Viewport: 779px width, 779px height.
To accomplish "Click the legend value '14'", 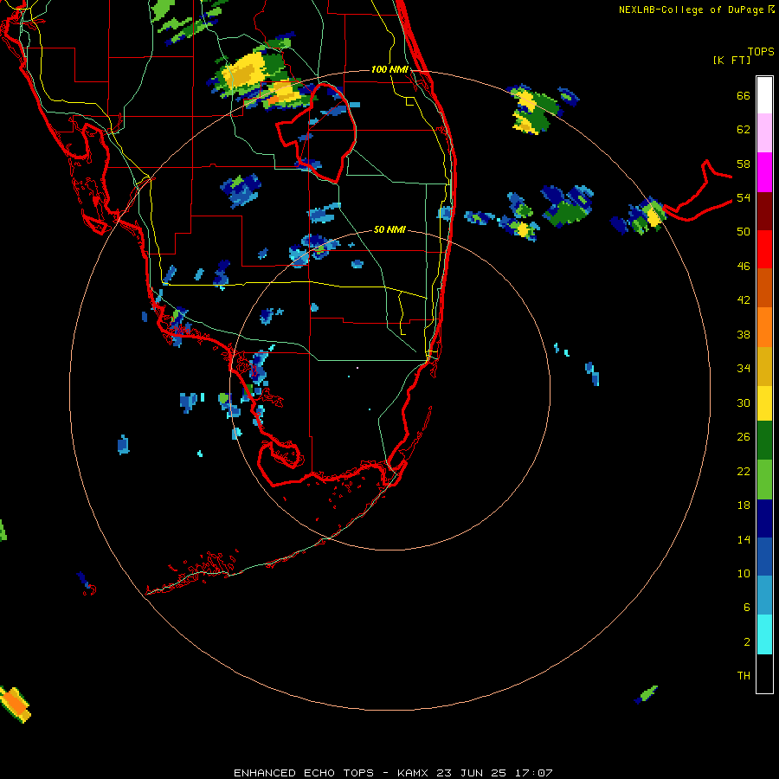I will (x=744, y=539).
